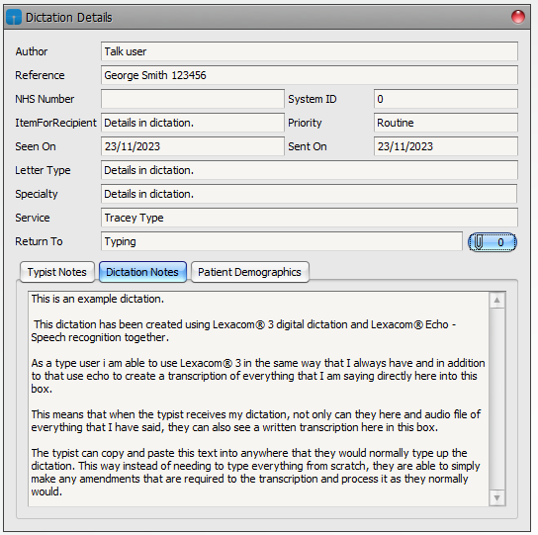Screen dimensions: 538x535
Task: Click the blue Dictation Details app icon
Action: pyautogui.click(x=14, y=17)
